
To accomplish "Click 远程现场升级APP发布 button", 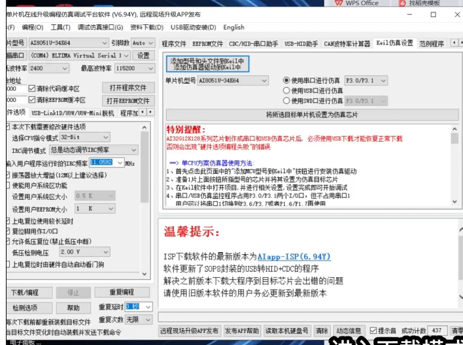I will point(189,331).
